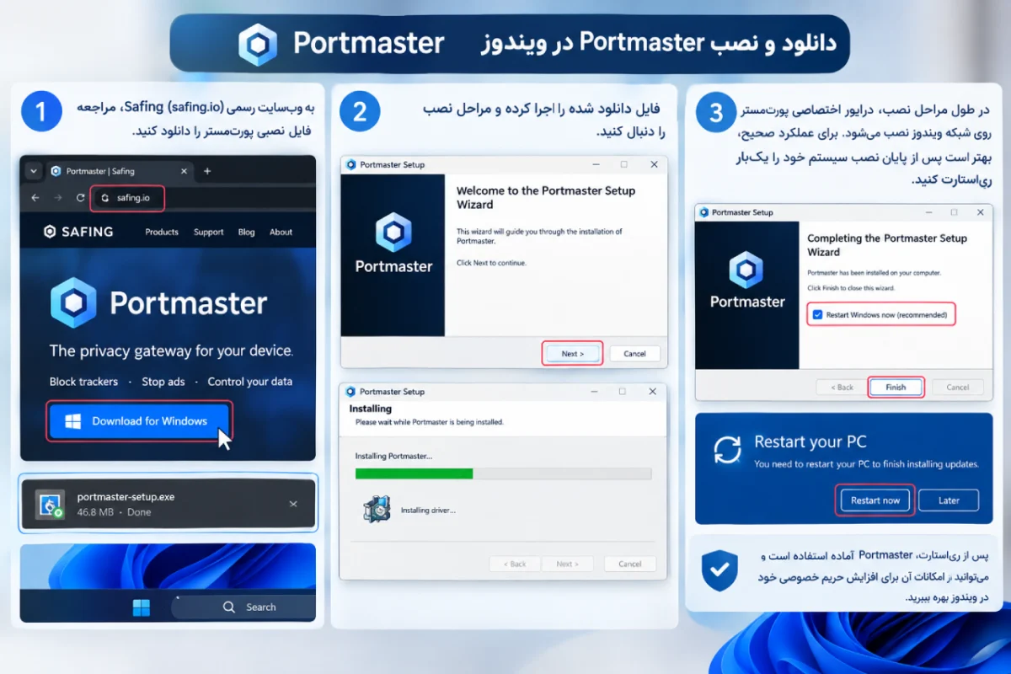Click the Later button
1011x674 pixels.
pyautogui.click(x=949, y=500)
